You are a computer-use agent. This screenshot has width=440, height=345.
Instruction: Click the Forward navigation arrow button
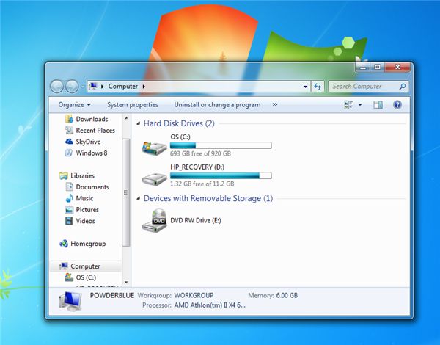tap(72, 87)
